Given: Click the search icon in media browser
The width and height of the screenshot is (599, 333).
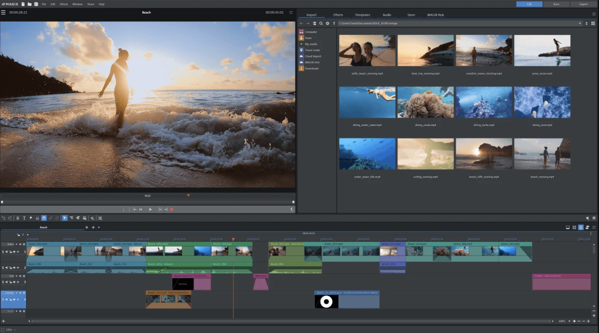Looking at the screenshot, I should (321, 23).
